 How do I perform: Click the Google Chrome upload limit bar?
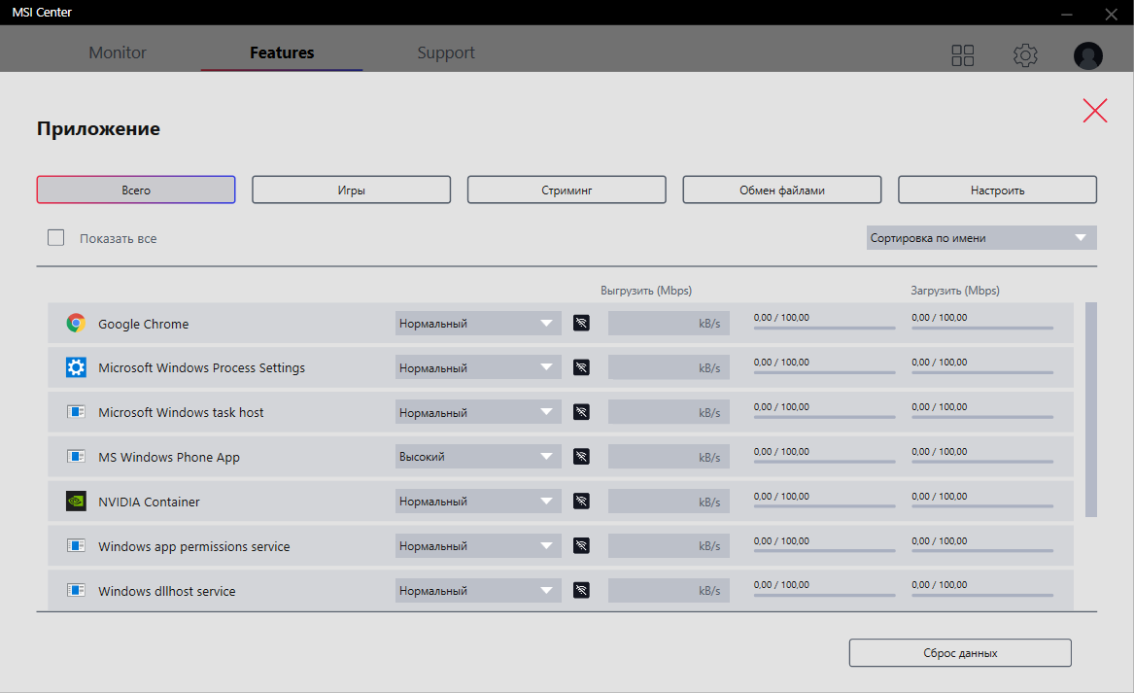point(824,328)
